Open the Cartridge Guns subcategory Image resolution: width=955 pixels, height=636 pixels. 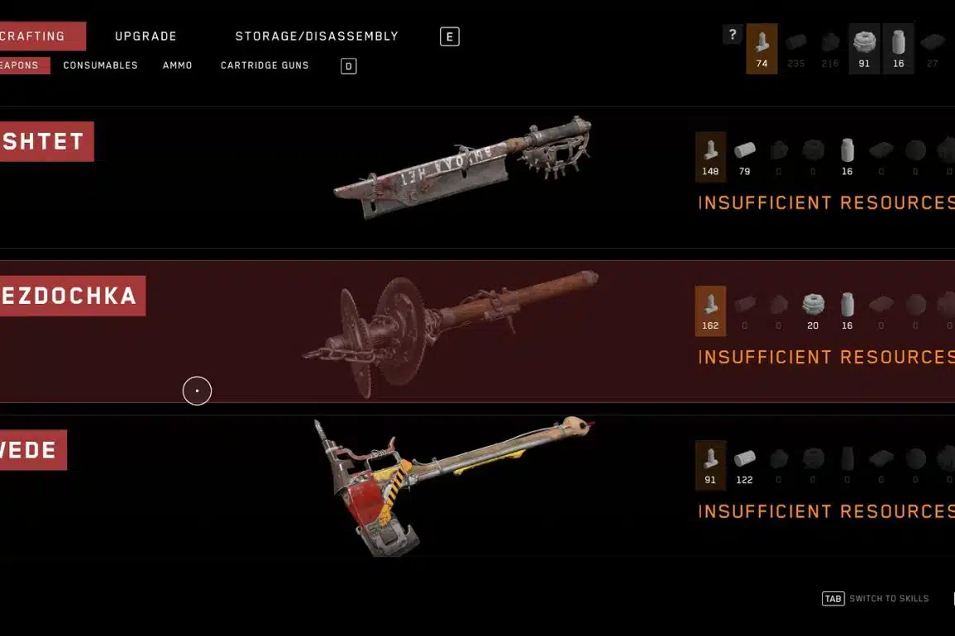(265, 65)
